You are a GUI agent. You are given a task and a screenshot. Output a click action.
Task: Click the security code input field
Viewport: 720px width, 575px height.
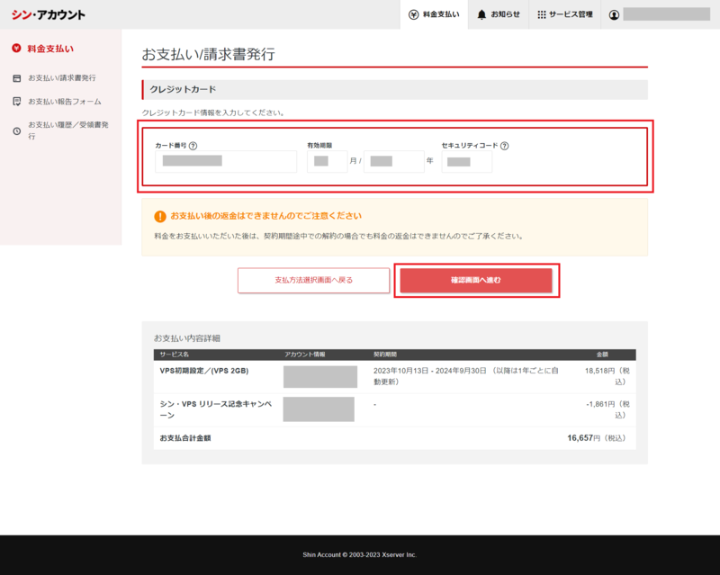click(x=466, y=162)
